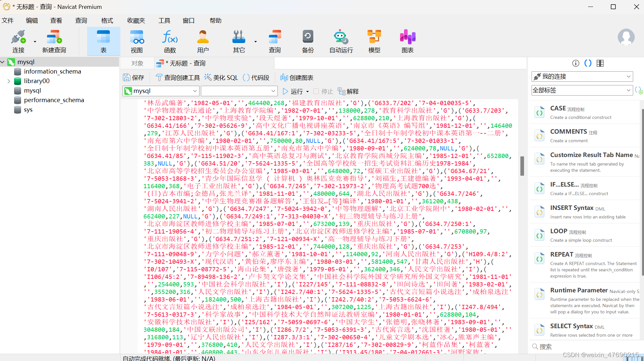Screen dimensions: 644x361
Task: Click the 美化 SQL button
Action: pos(221,78)
